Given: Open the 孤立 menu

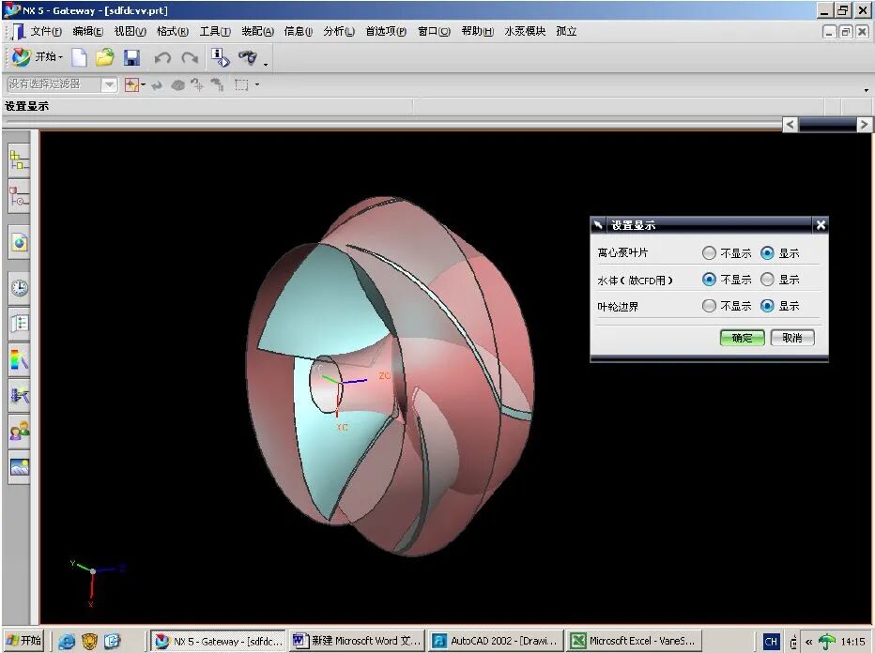Looking at the screenshot, I should click(x=566, y=31).
